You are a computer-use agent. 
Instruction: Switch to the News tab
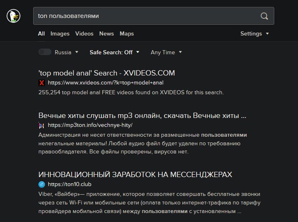(106, 33)
